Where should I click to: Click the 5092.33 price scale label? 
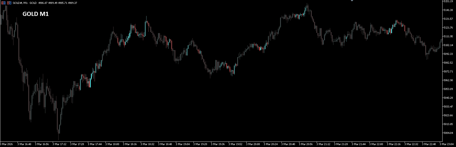[448, 54]
